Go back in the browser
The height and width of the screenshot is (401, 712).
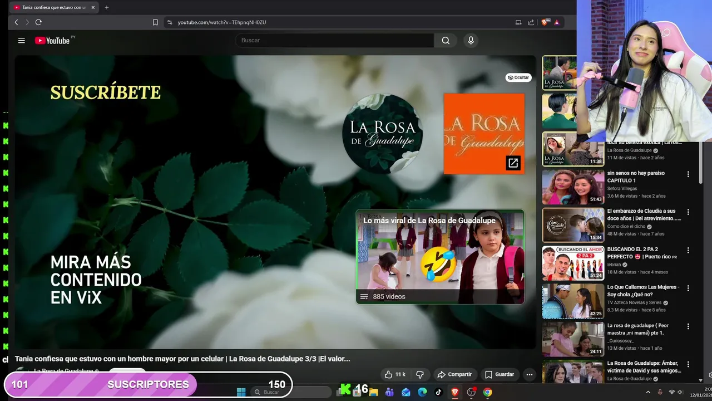pyautogui.click(x=16, y=22)
